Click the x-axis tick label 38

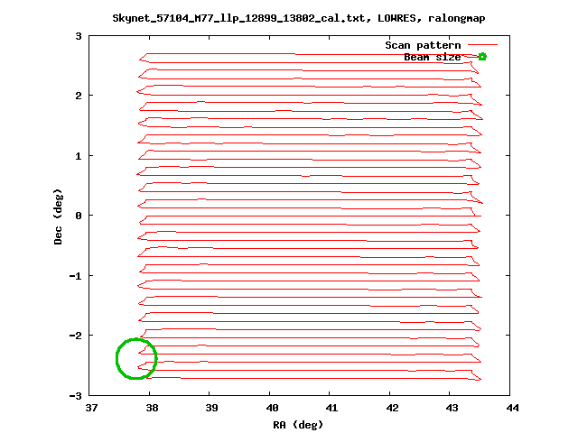coord(151,408)
